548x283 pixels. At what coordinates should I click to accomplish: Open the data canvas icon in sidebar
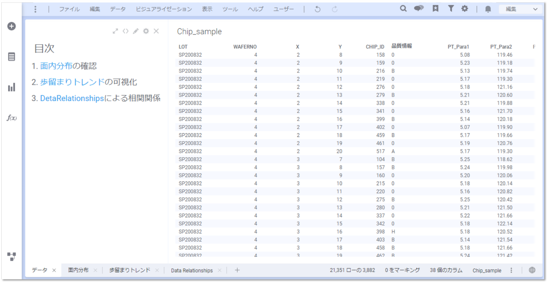tap(12, 257)
